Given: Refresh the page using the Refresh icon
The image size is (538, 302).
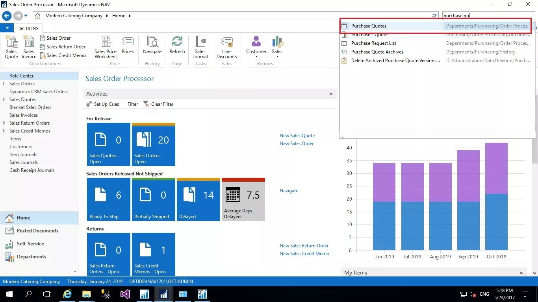Looking at the screenshot, I should (x=177, y=47).
